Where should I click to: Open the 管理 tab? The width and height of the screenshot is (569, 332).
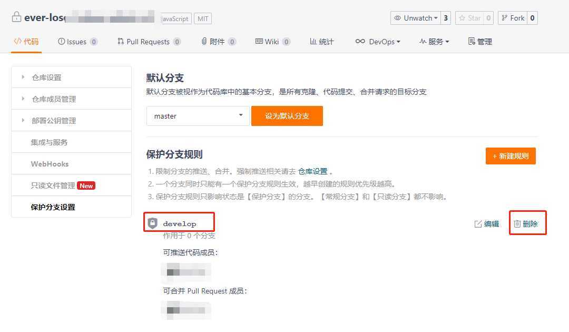(x=479, y=41)
